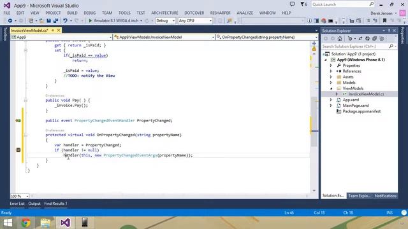
Task: Collapse the ViewModels folder
Action: (331, 88)
